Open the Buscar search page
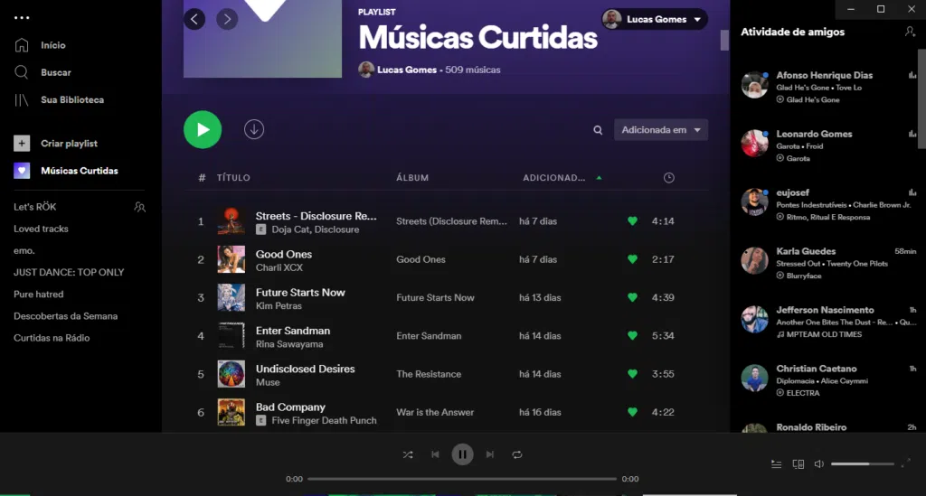Viewport: 926px width, 496px height. 43,72
